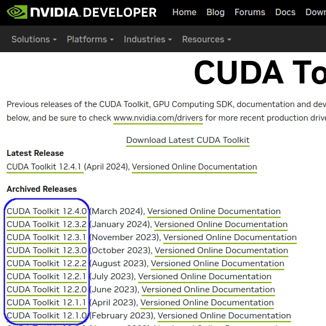The width and height of the screenshot is (326, 326).
Task: Open November 2023 Versioned Online Documentation
Action: [x=230, y=237]
